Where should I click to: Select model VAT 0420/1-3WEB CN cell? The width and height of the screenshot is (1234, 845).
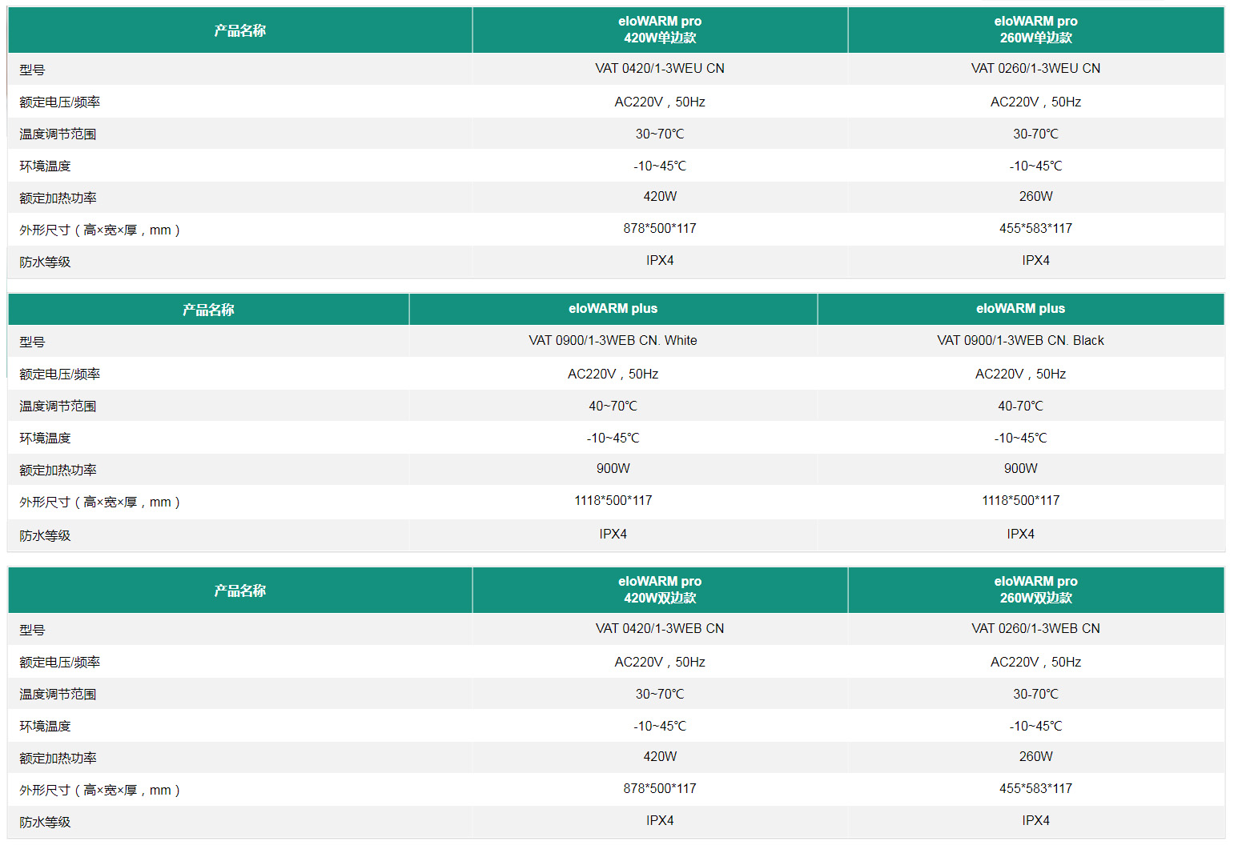click(x=660, y=629)
